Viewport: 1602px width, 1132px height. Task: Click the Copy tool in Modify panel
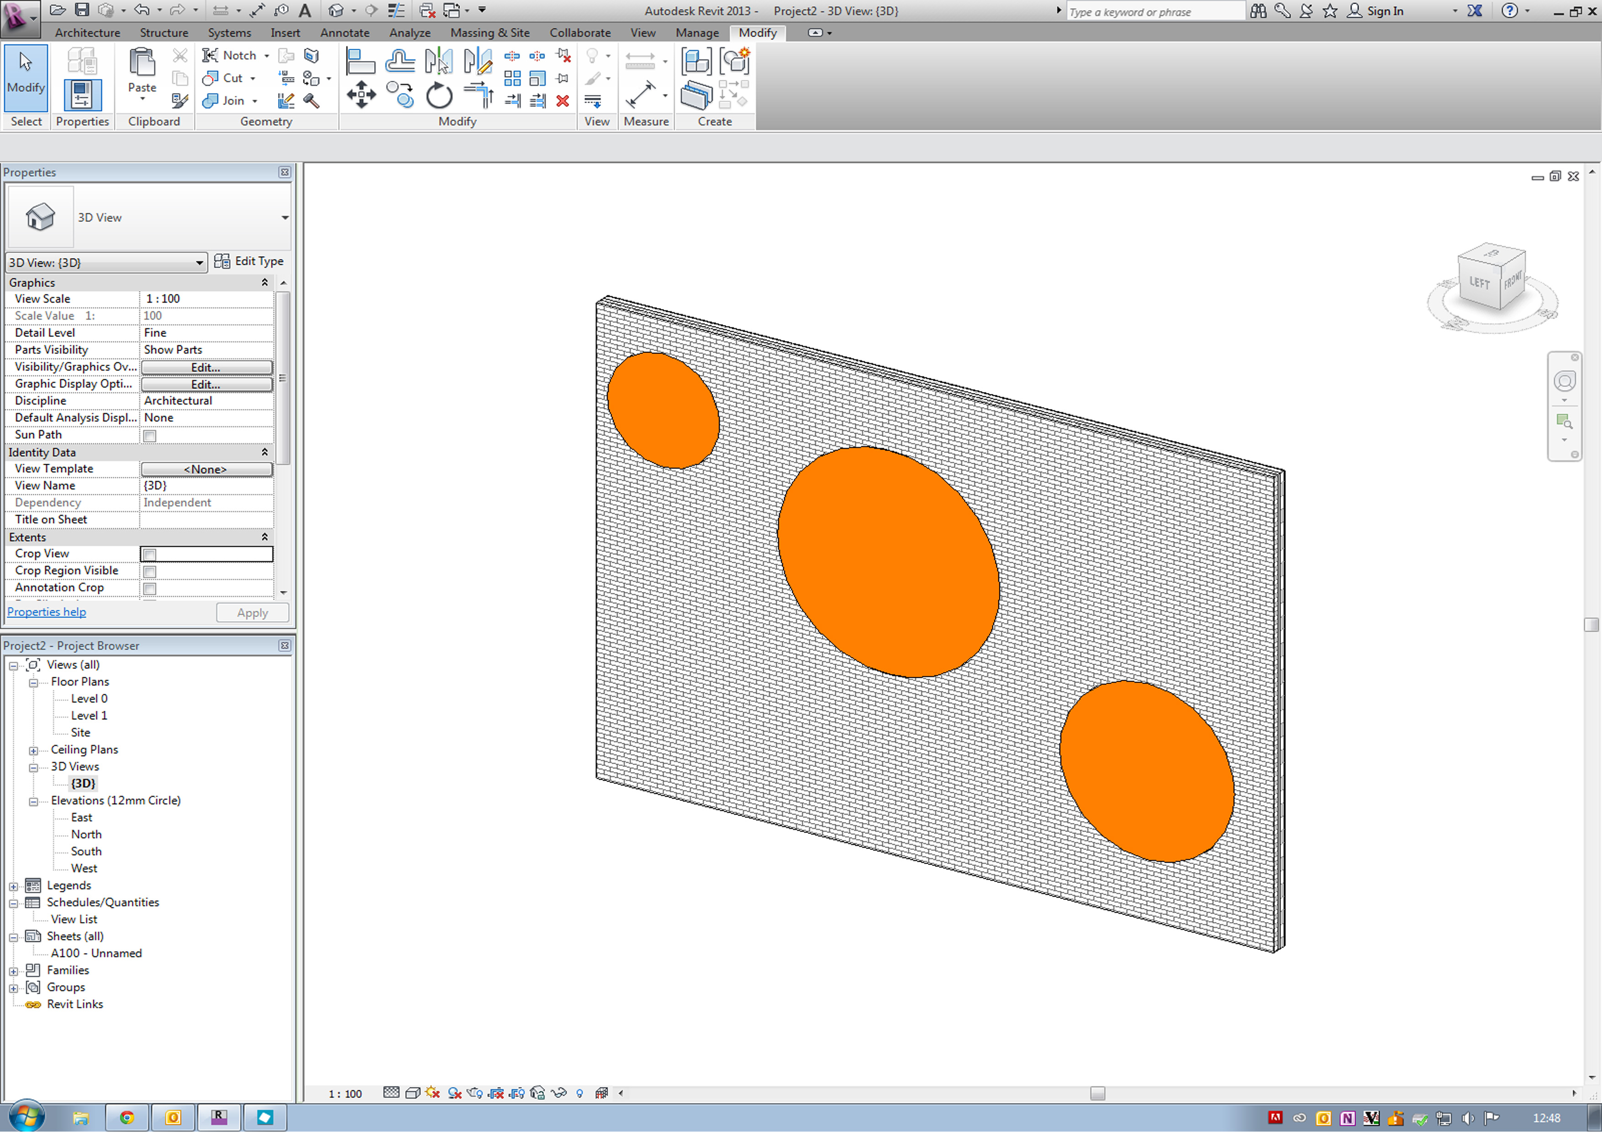400,94
